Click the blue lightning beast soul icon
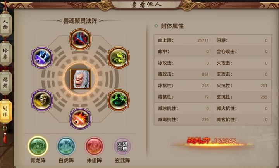Screen dimensions: 279x168 [x=42, y=58]
